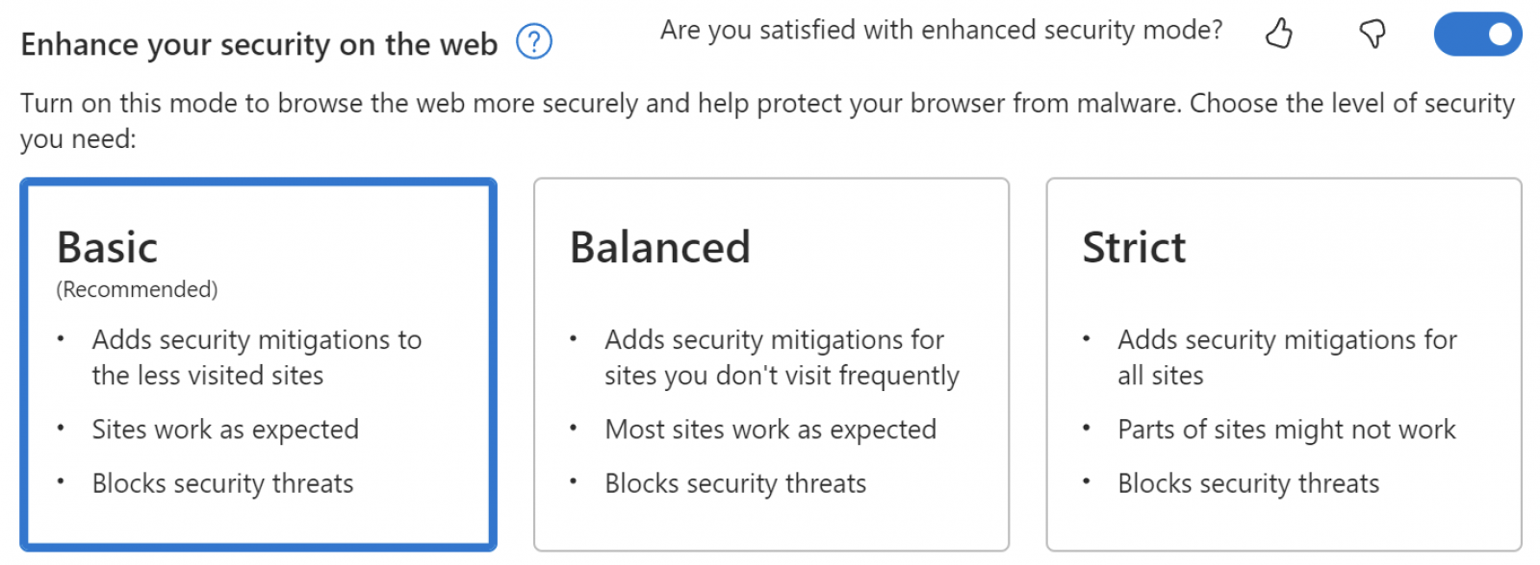
Task: Click "Blocks security threats" in the Balanced card
Action: click(735, 483)
